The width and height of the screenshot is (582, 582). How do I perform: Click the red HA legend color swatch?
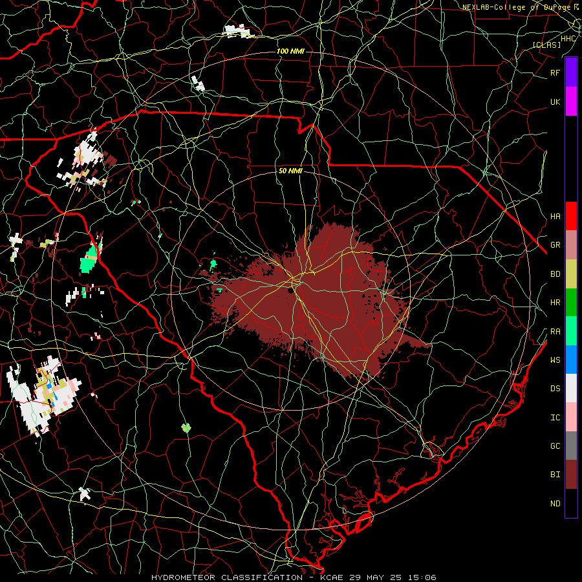click(x=571, y=216)
